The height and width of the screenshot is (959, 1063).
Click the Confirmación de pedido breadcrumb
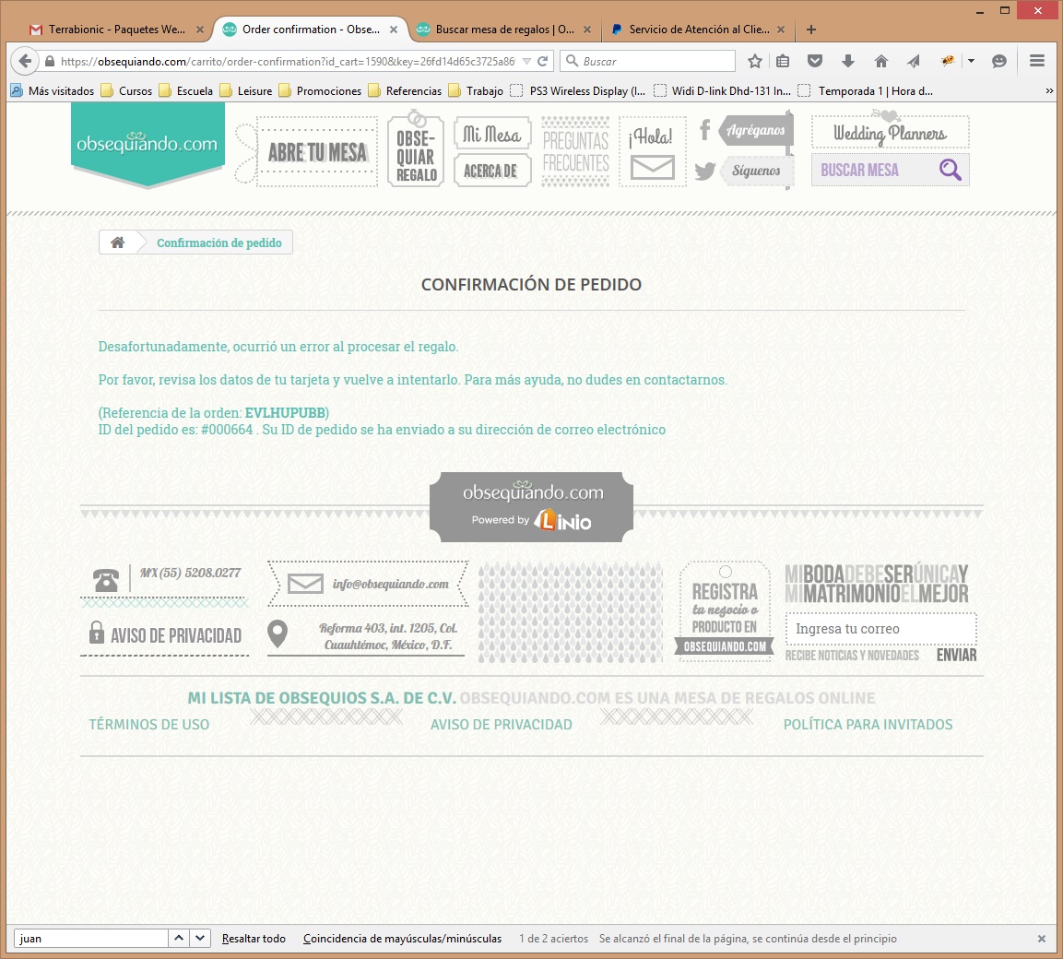pos(219,243)
